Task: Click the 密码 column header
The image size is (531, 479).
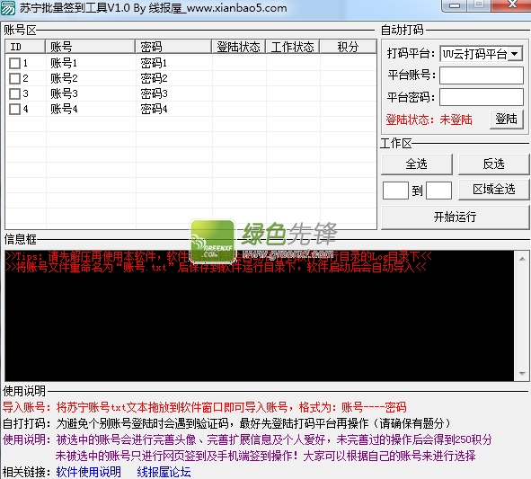Action: pyautogui.click(x=173, y=47)
